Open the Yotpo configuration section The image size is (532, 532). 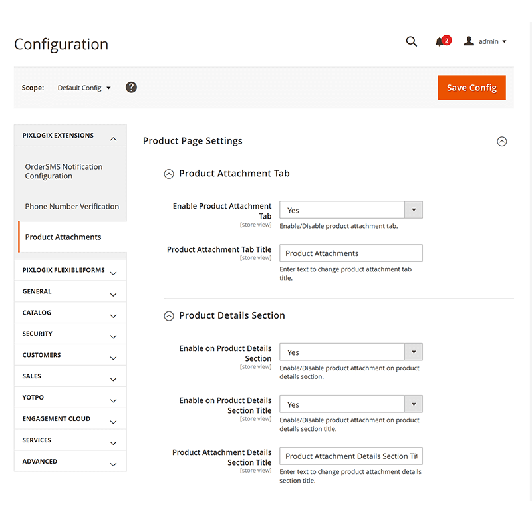click(70, 397)
